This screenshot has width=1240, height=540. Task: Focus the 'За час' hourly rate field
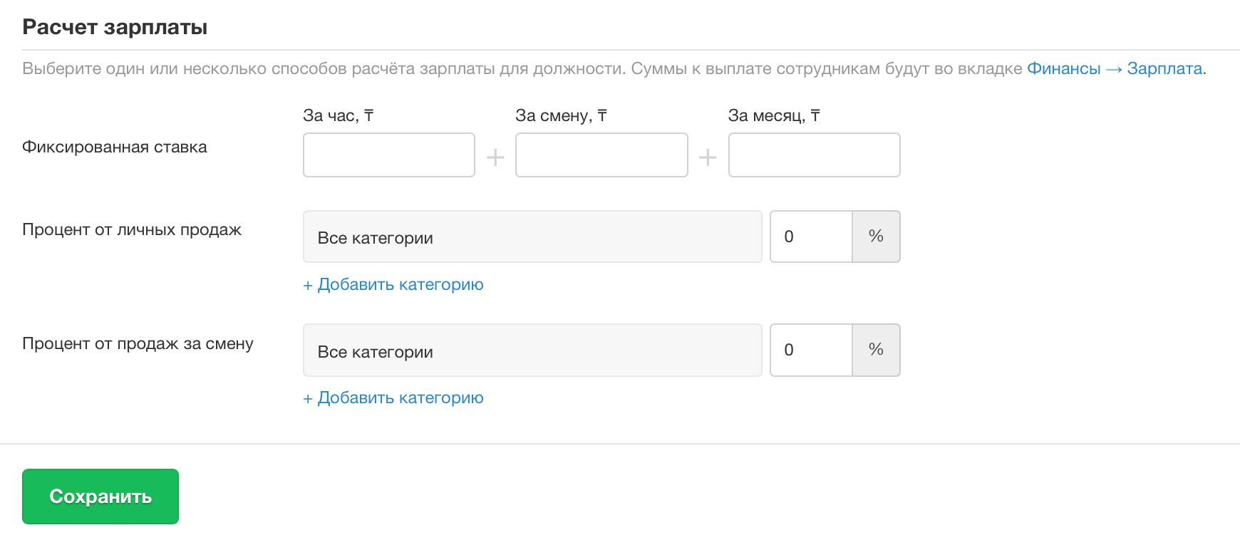tap(388, 155)
